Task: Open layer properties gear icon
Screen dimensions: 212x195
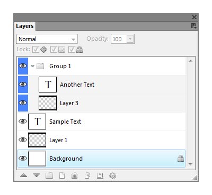Action: [112, 175]
